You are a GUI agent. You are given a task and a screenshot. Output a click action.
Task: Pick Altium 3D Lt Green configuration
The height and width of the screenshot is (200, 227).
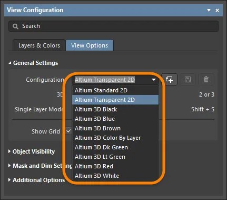pos(115,157)
